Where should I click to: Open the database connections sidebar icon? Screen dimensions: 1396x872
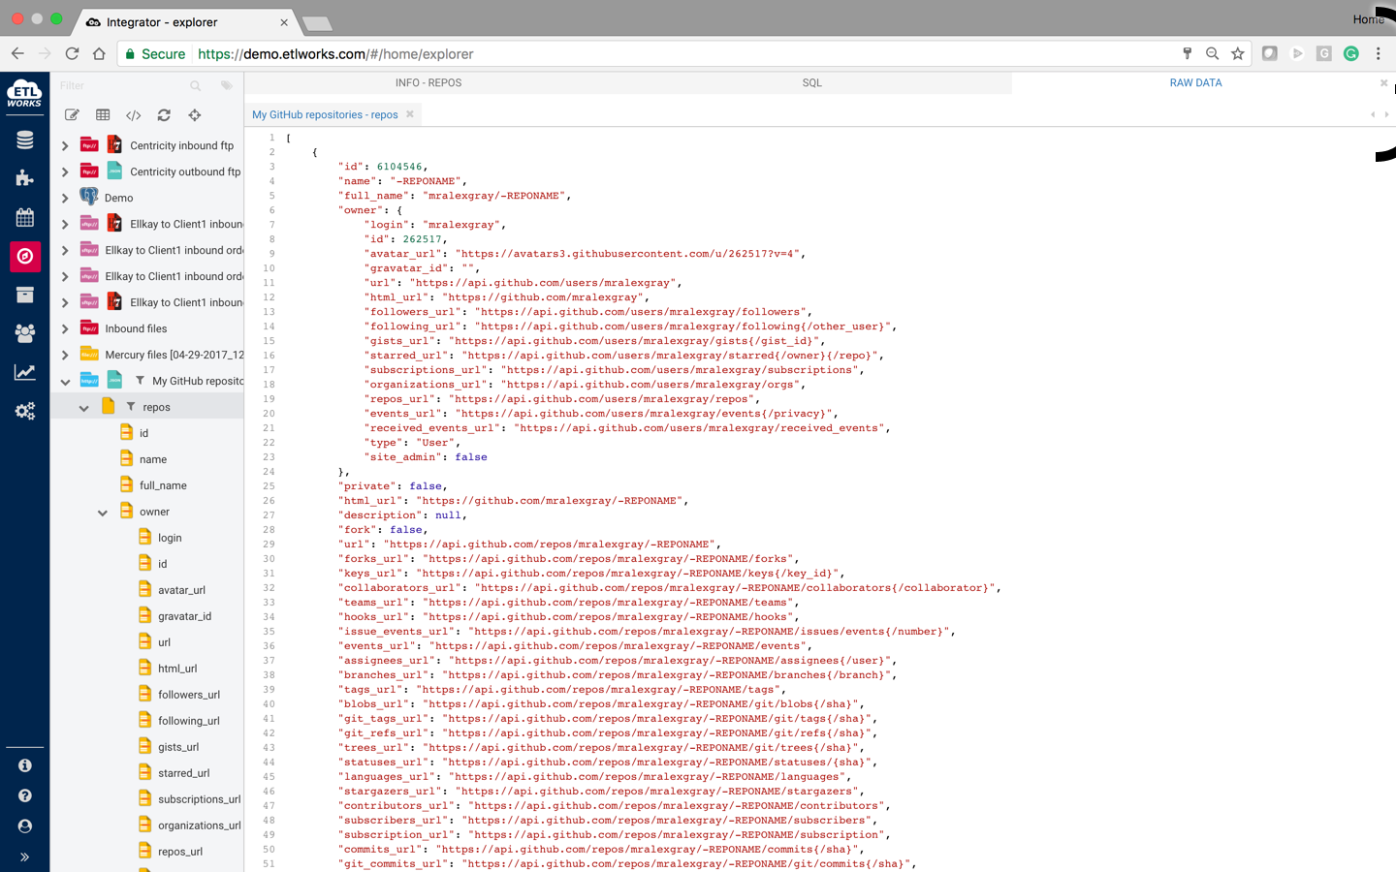pos(24,140)
